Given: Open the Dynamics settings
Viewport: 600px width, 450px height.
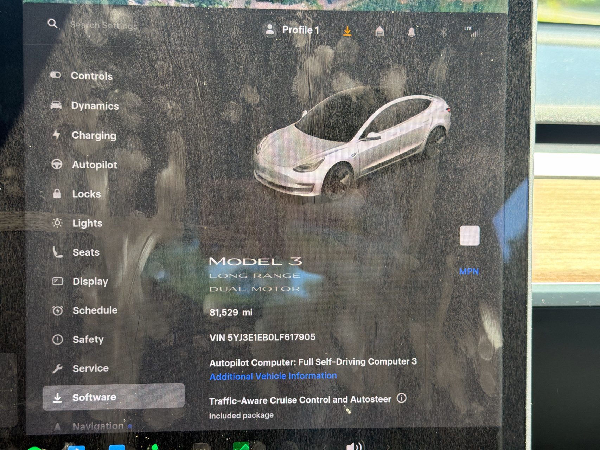Looking at the screenshot, I should point(84,105).
